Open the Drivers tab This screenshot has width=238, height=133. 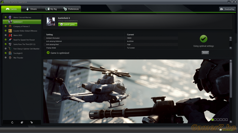31,9
